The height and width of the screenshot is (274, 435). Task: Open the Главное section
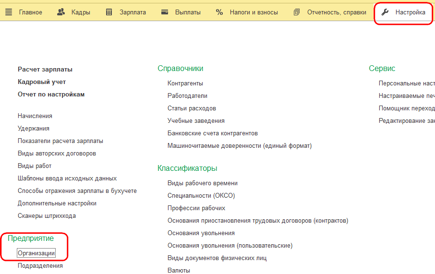[31, 12]
